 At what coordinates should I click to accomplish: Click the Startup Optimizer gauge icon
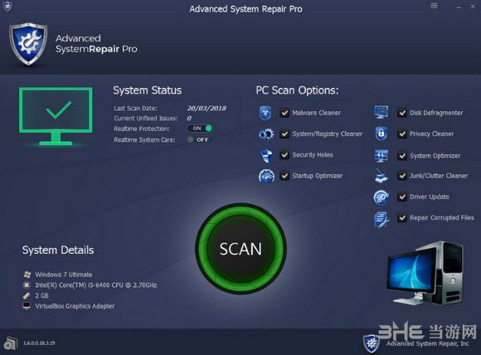(x=266, y=176)
